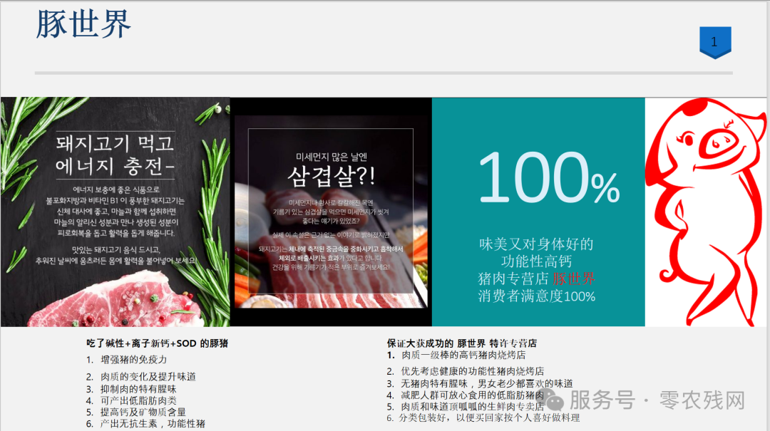Select the blue page number badge 1
The height and width of the screenshot is (431, 770).
tap(715, 43)
